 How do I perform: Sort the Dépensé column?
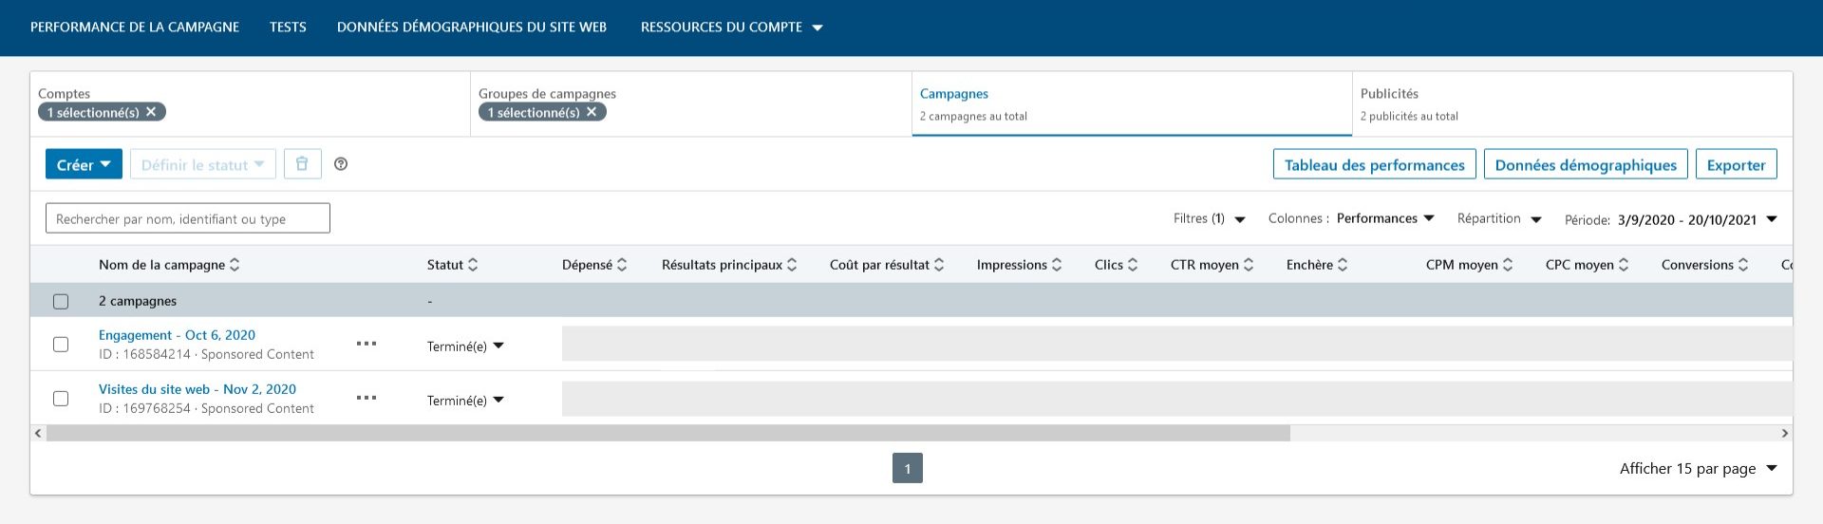[x=622, y=265]
